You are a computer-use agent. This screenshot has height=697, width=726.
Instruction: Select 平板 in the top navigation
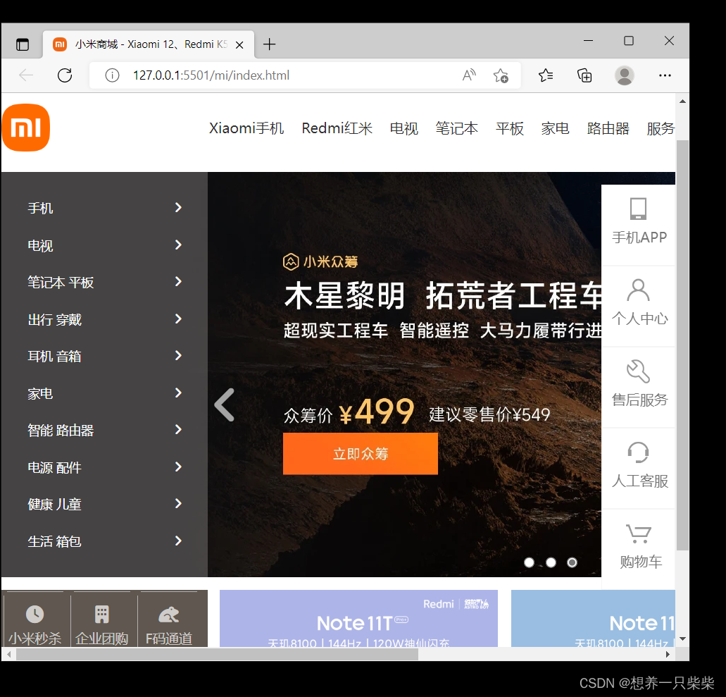509,128
